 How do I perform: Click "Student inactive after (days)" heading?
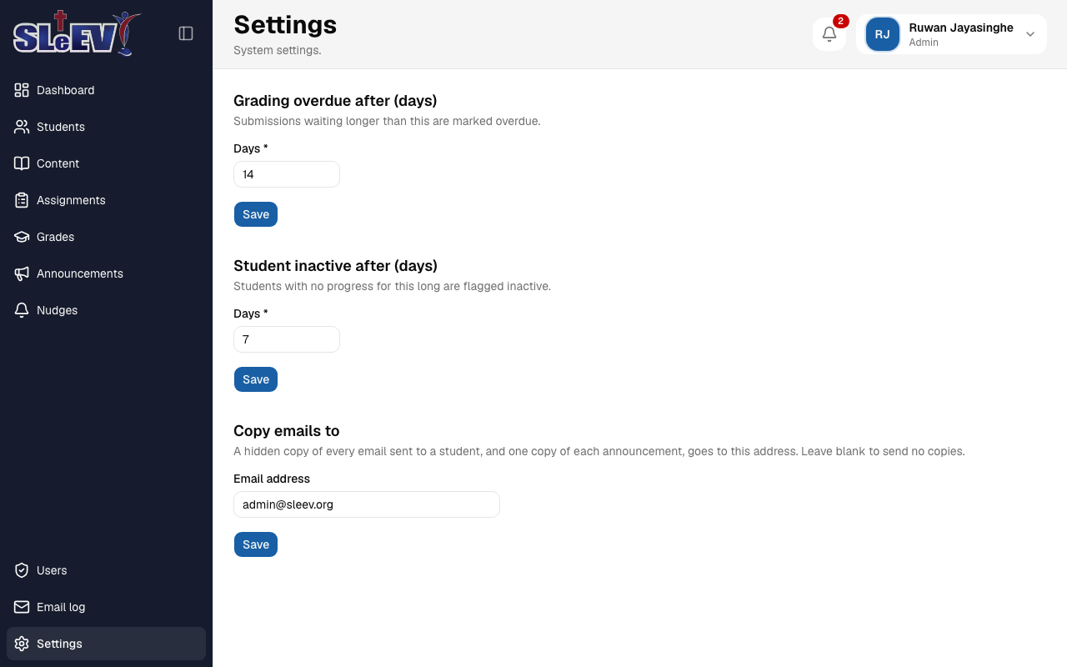tap(335, 266)
